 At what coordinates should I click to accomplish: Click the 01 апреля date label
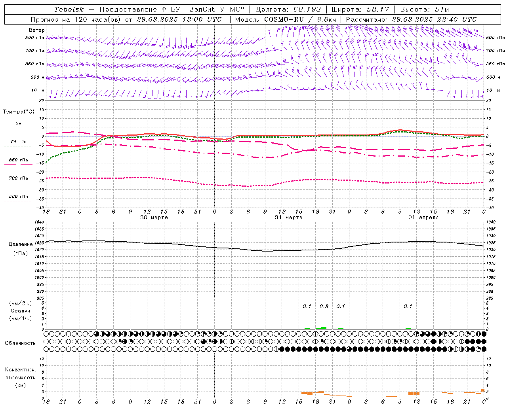(x=424, y=218)
